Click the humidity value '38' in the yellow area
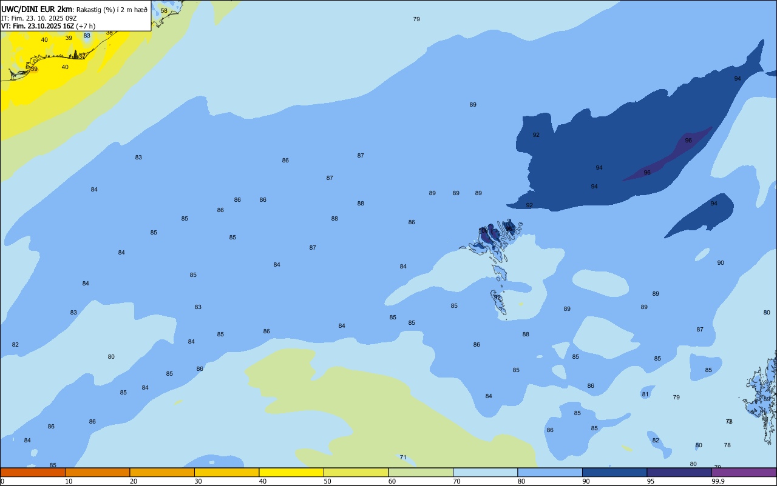This screenshot has width=777, height=486. [109, 33]
